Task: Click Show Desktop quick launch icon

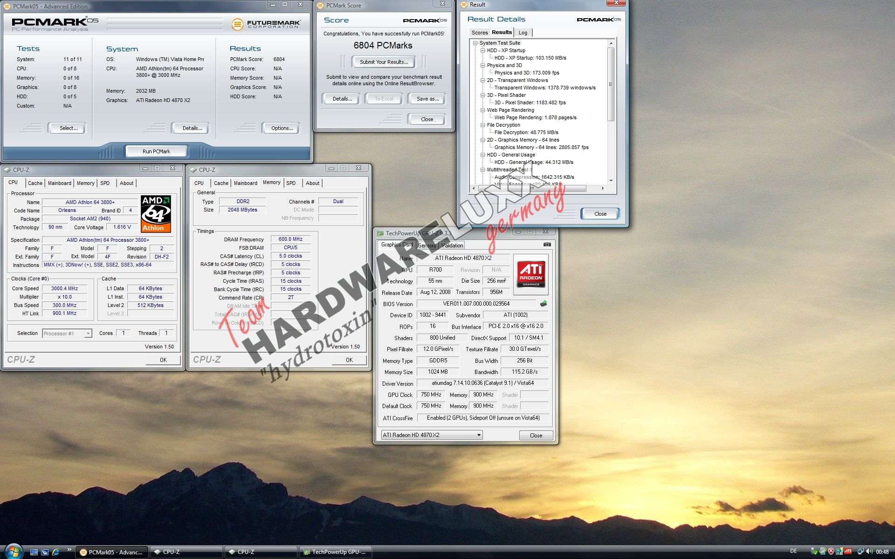Action: pyautogui.click(x=34, y=552)
